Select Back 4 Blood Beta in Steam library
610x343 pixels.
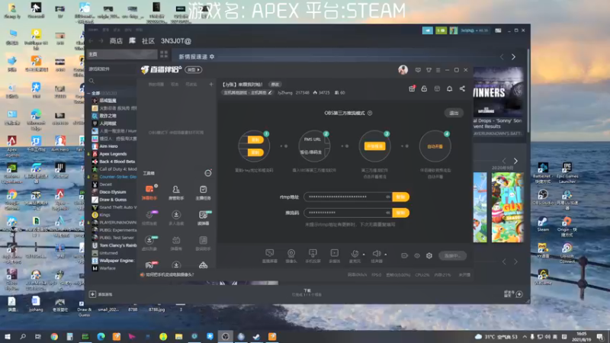point(117,162)
